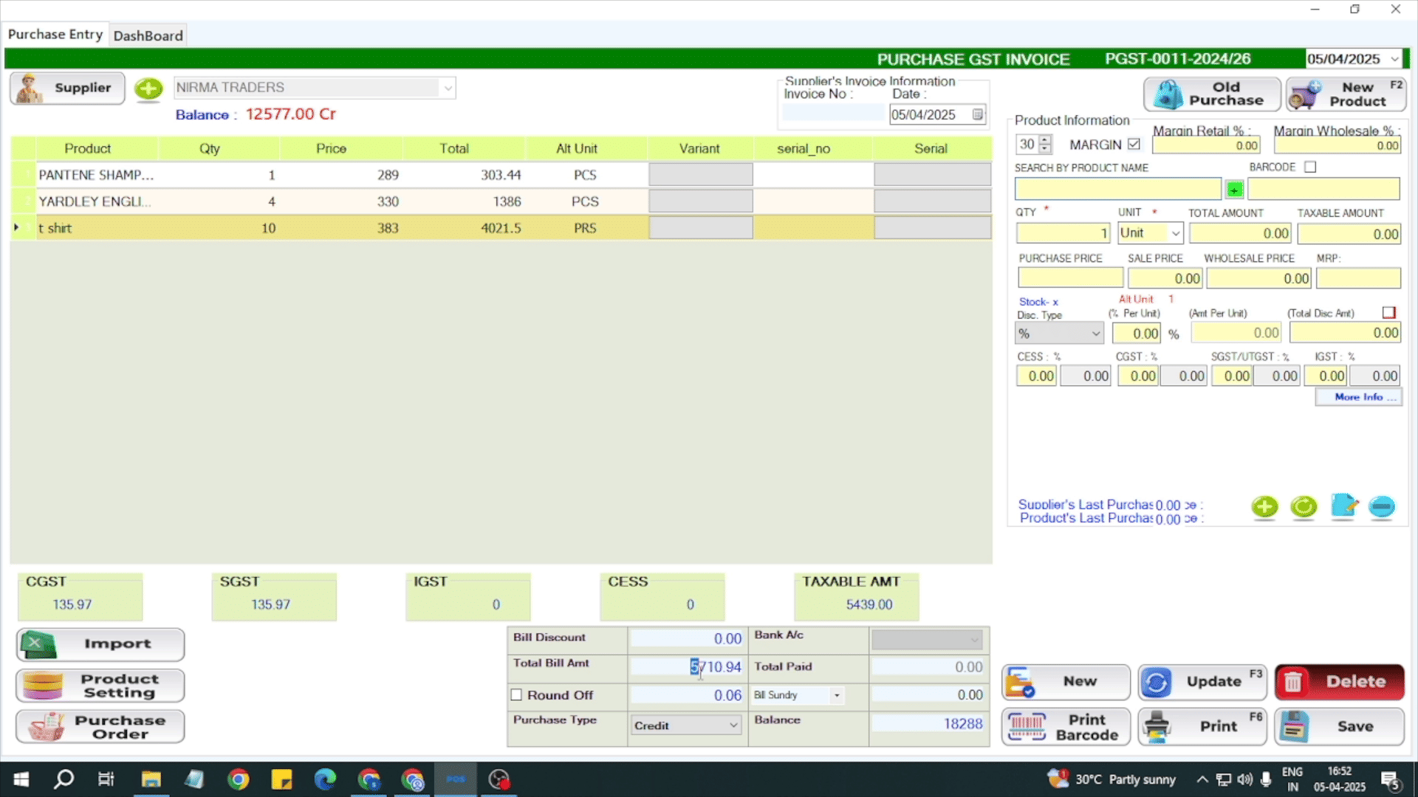Click the Print Barcode button
The width and height of the screenshot is (1418, 797).
click(1066, 727)
